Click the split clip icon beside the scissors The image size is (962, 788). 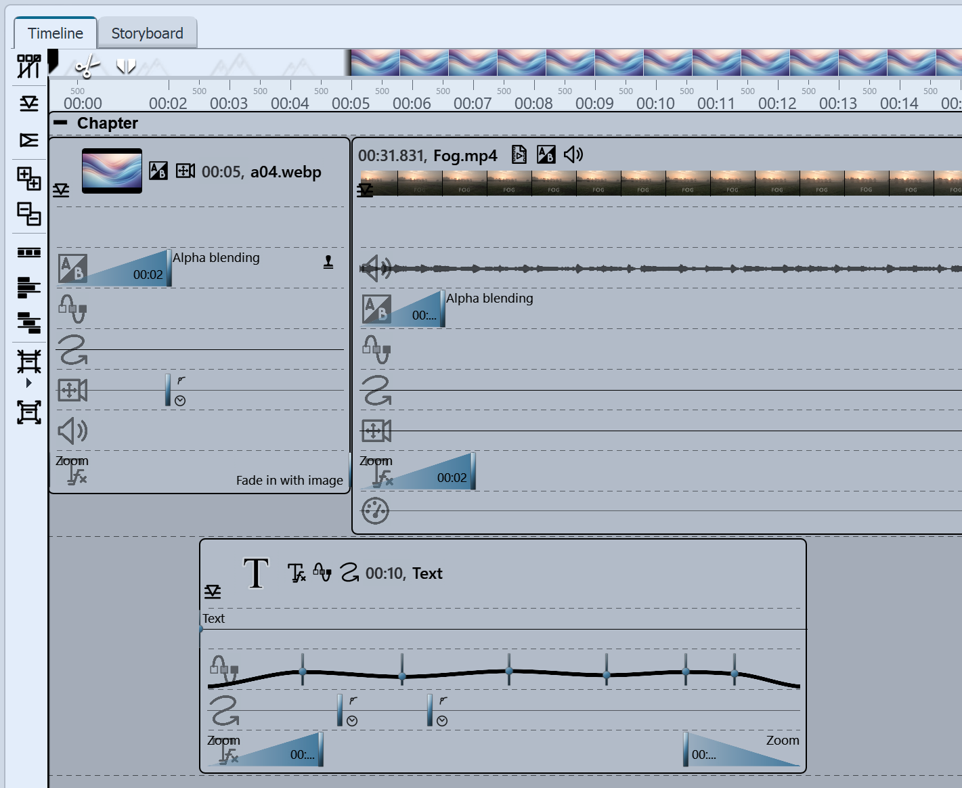[x=126, y=66]
